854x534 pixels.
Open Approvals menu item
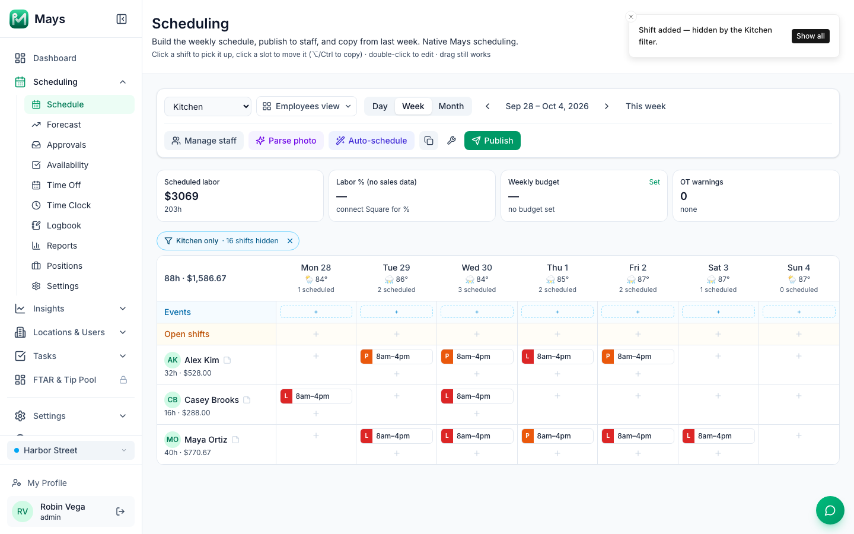(x=79, y=145)
